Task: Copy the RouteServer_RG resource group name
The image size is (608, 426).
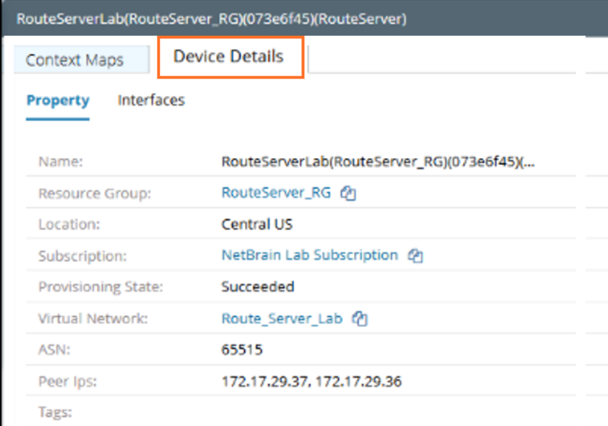Action: pos(349,194)
